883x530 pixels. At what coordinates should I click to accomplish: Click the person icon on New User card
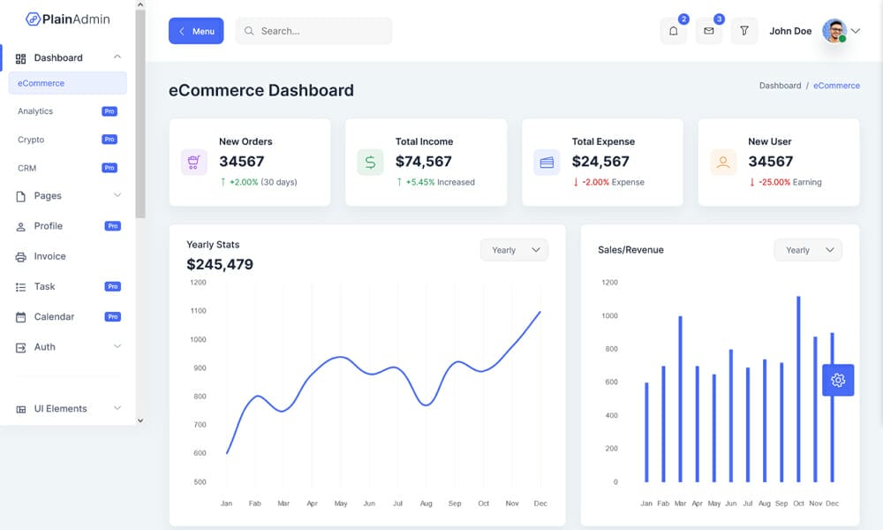pos(722,162)
